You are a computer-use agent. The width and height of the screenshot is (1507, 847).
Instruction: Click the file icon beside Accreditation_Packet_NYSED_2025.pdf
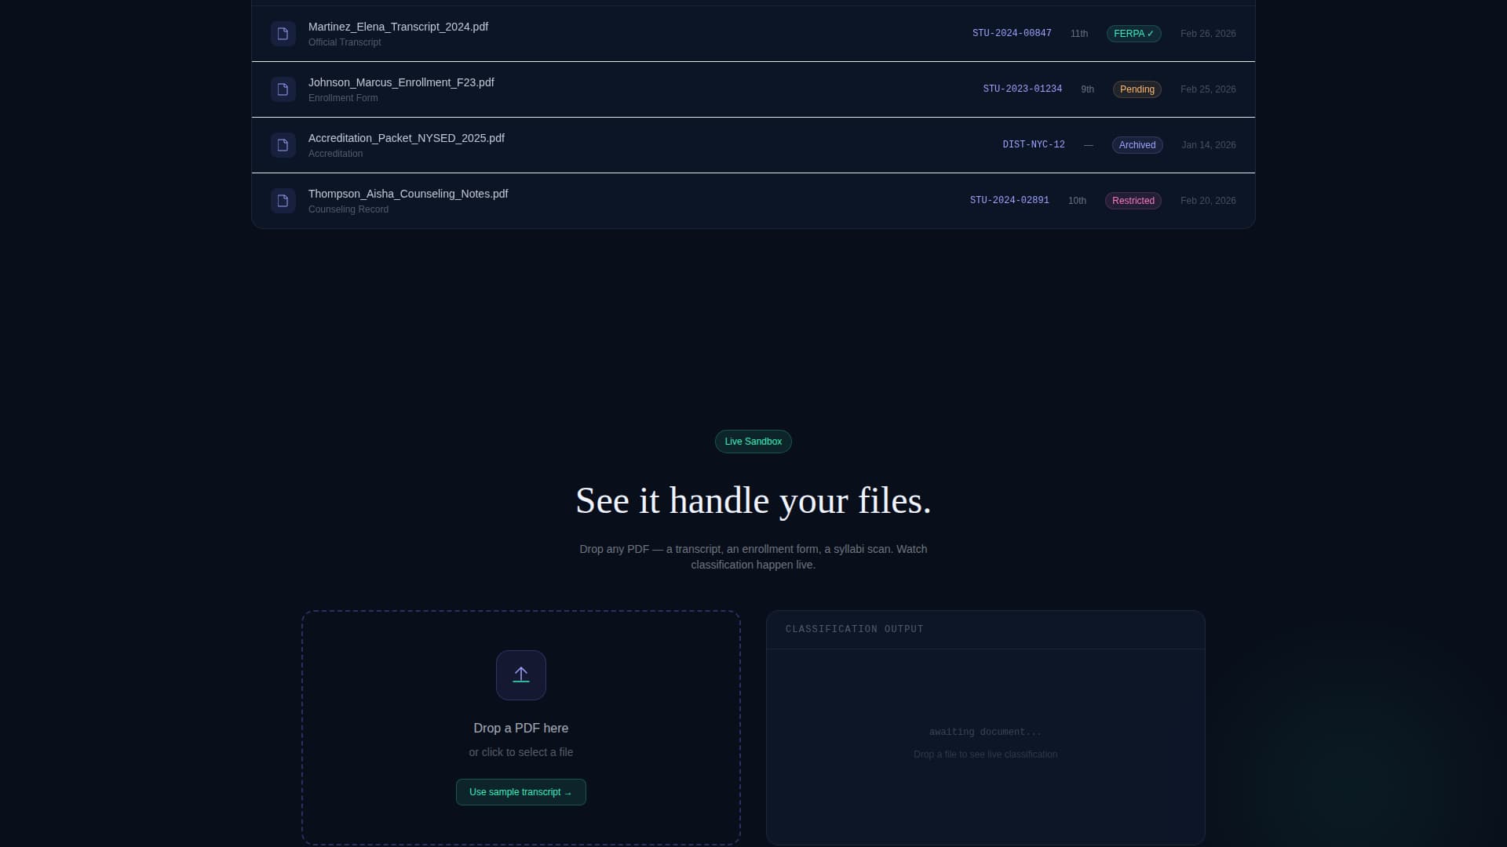point(283,145)
